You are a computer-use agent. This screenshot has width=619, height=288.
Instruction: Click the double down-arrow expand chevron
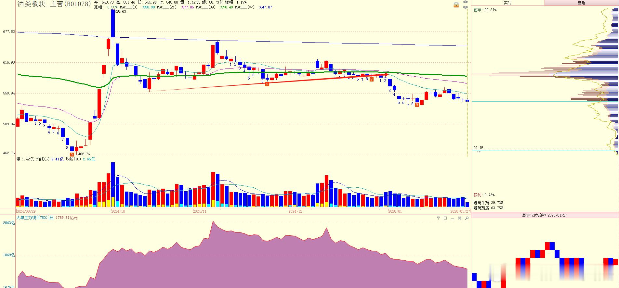point(465,7)
